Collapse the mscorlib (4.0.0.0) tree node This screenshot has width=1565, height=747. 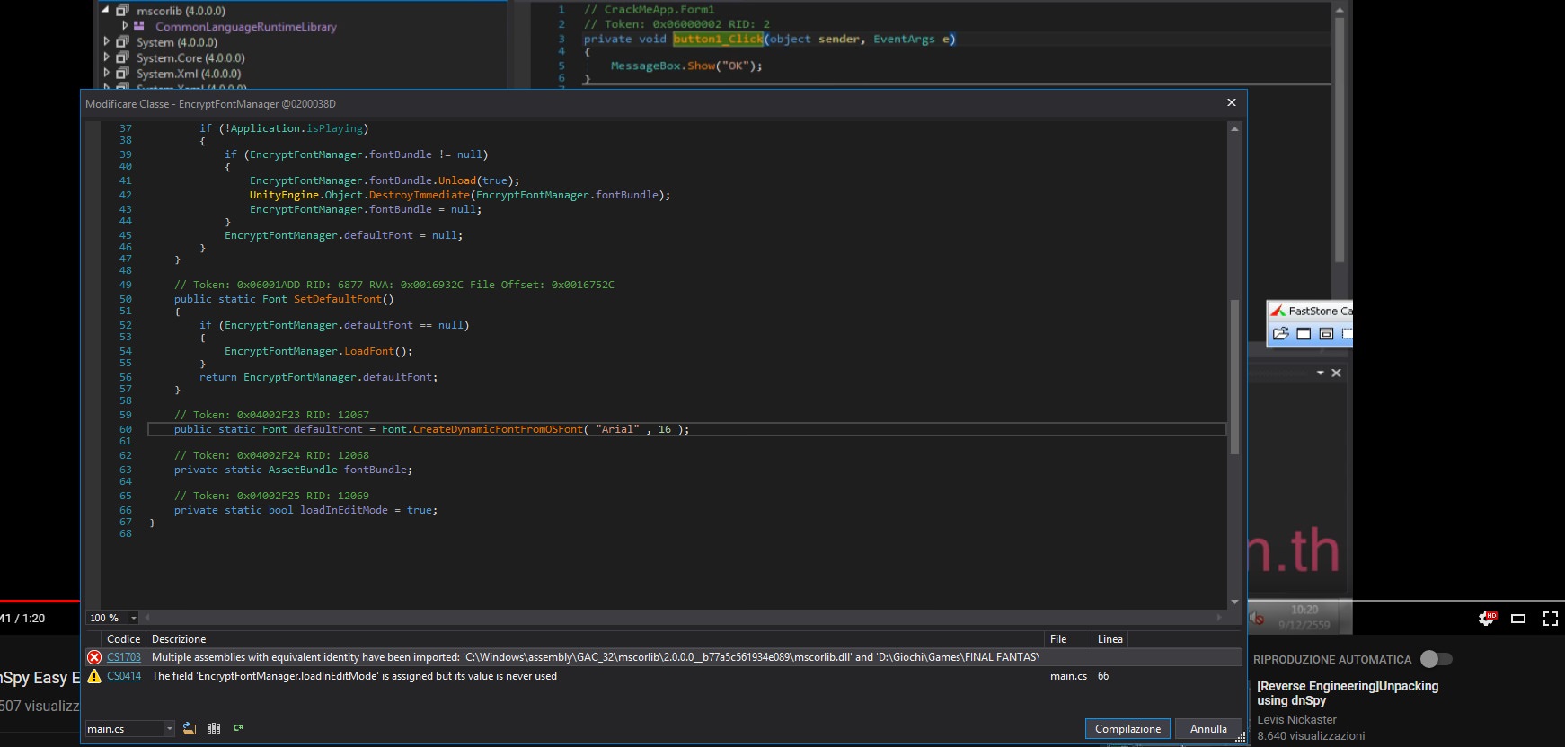(x=106, y=11)
